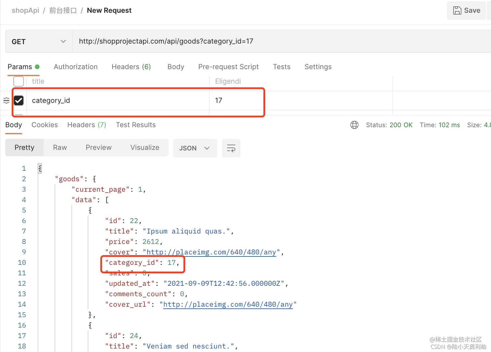Open the response Headers (7) tab
This screenshot has width=491, height=352.
pyautogui.click(x=87, y=125)
